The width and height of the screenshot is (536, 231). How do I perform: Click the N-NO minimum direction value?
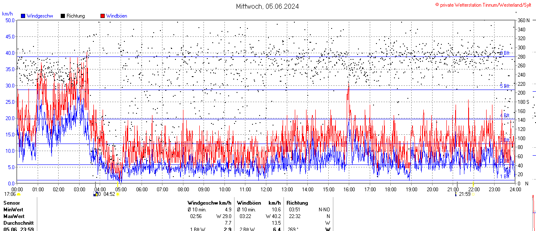pos(324,209)
